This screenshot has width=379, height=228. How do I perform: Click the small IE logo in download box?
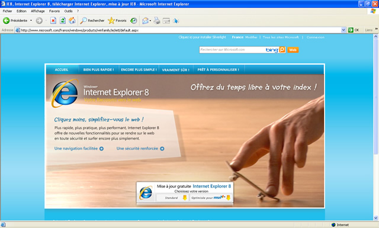[x=146, y=192]
